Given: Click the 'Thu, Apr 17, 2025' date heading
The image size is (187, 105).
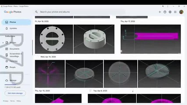Looking at the screenshot, I should coord(128,21).
